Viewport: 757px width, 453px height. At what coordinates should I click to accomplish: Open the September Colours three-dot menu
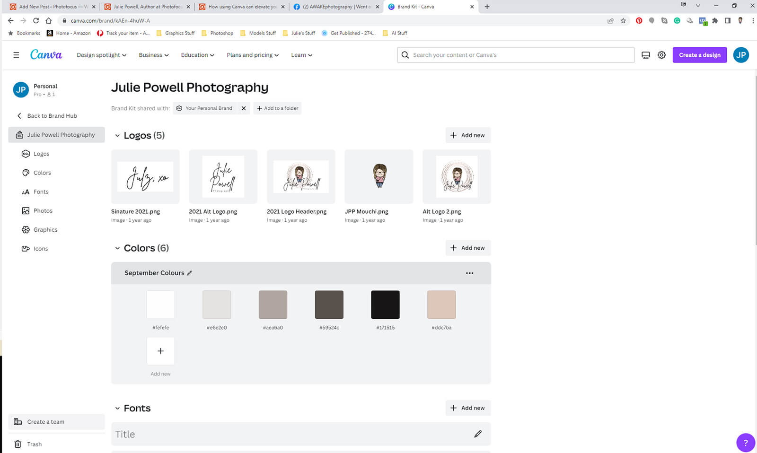pos(469,273)
